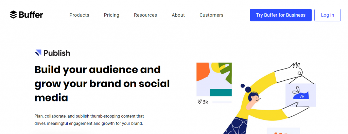Click the illustrated character's face
The image size is (348, 134).
[255, 99]
